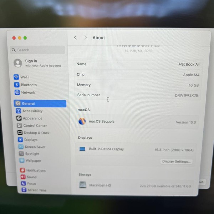Click the serial number DRW1F92XJ5
Screen dimensions: 214x214
186,95
